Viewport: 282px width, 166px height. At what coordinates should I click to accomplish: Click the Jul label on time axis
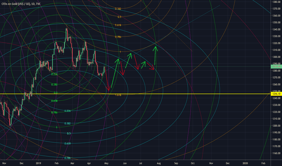(141, 163)
